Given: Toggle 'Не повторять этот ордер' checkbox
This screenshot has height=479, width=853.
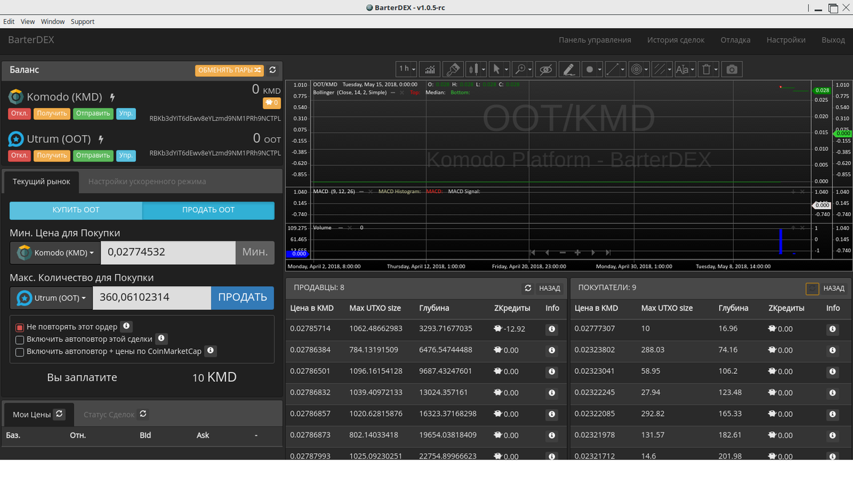Looking at the screenshot, I should (x=20, y=327).
